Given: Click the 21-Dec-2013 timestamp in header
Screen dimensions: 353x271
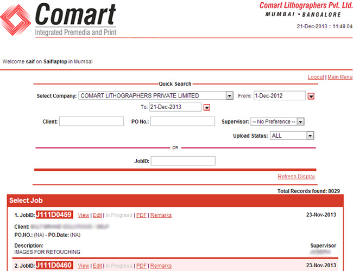Looking at the screenshot, I should [x=324, y=27].
